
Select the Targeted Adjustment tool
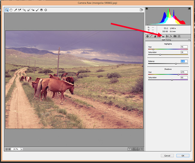[x=24, y=10]
